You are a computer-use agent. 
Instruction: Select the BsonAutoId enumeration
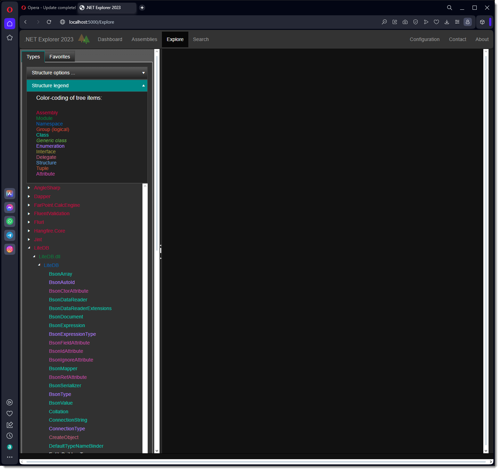click(x=62, y=282)
